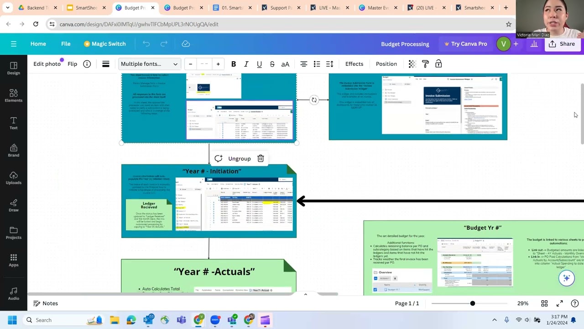Open the Magic Switch menu
This screenshot has width=584, height=329.
coord(104,44)
